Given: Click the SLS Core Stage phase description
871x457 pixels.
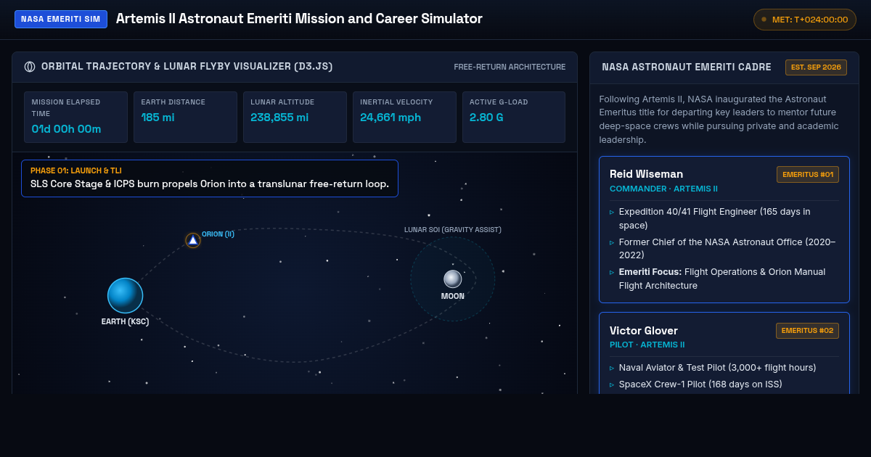Looking at the screenshot, I should click(x=210, y=184).
